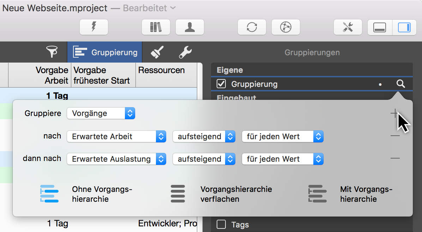This screenshot has width=422, height=232.
Task: Change the 'aufsteigend' sort order dropdown
Action: 204,136
